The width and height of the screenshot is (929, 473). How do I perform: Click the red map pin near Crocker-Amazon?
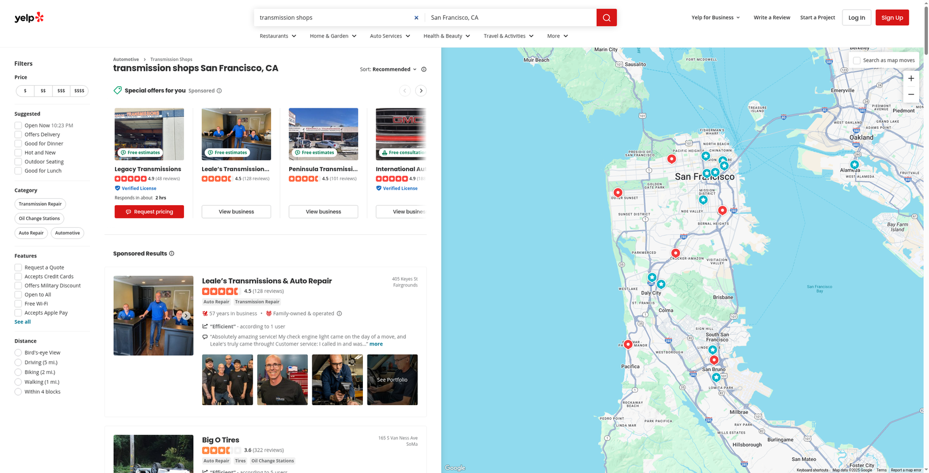click(x=675, y=253)
